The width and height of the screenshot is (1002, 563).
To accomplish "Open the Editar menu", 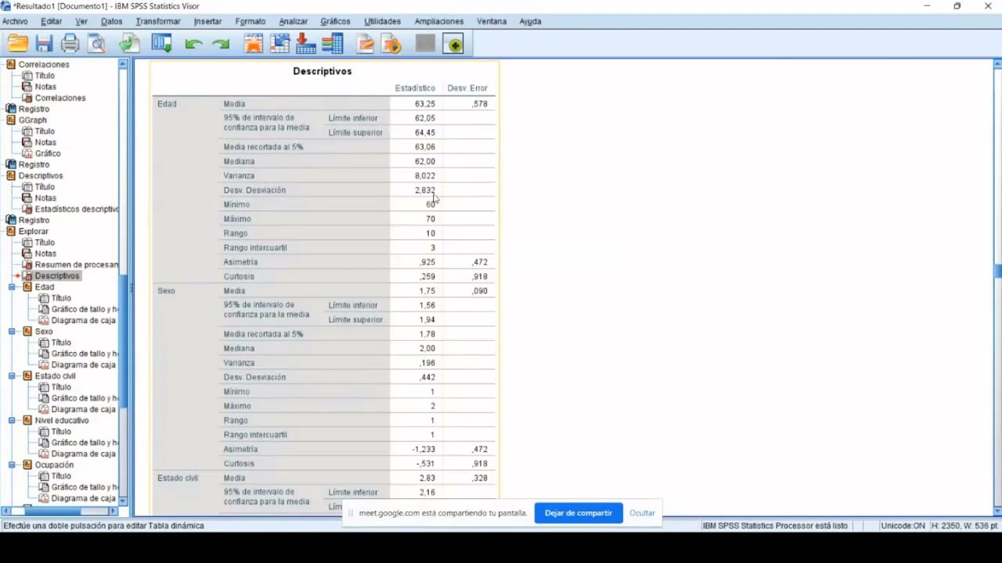I will pyautogui.click(x=51, y=21).
